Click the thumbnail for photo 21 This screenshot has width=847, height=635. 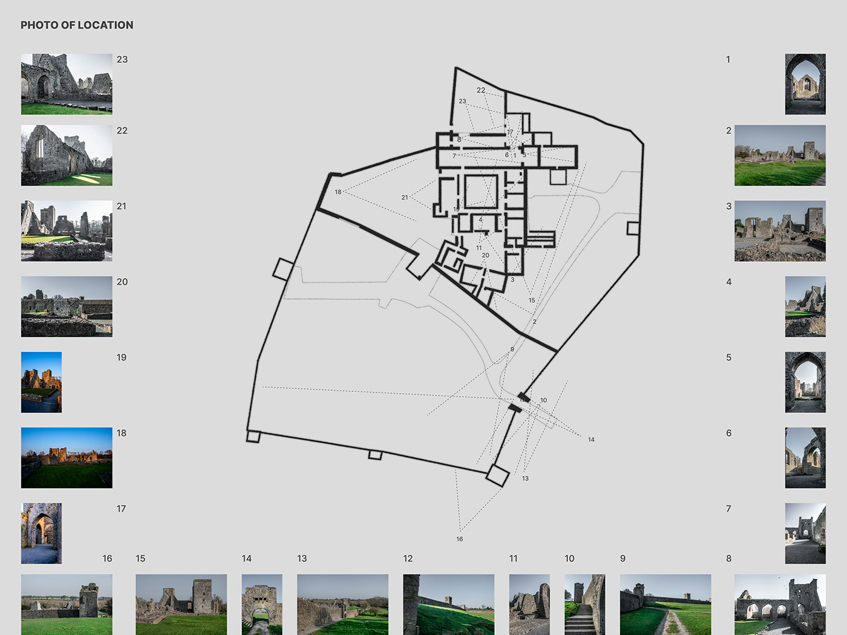pyautogui.click(x=67, y=231)
